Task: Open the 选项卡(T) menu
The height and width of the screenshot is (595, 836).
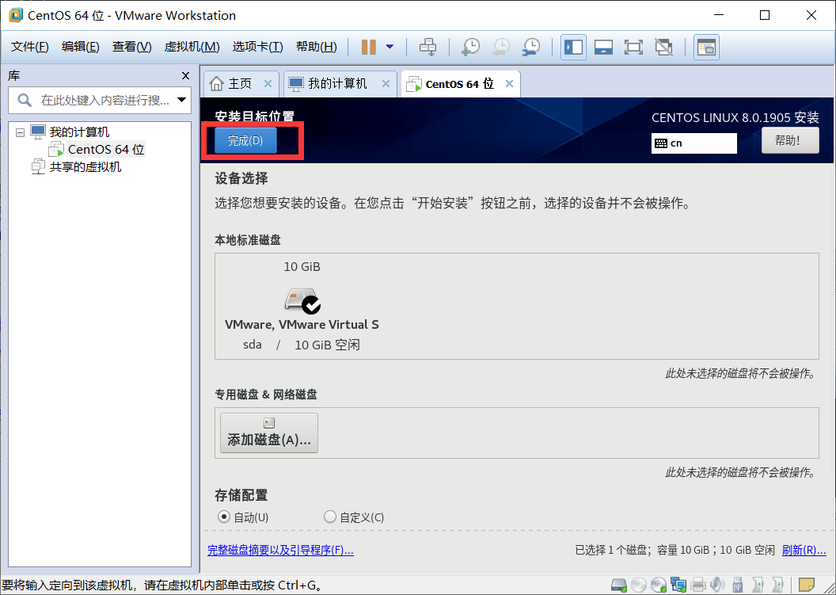Action: 257,47
